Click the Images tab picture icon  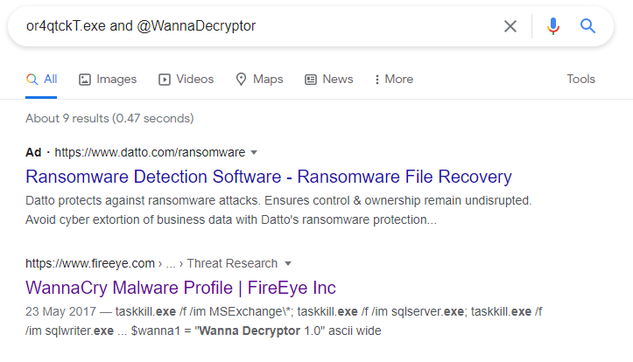pyautogui.click(x=85, y=80)
